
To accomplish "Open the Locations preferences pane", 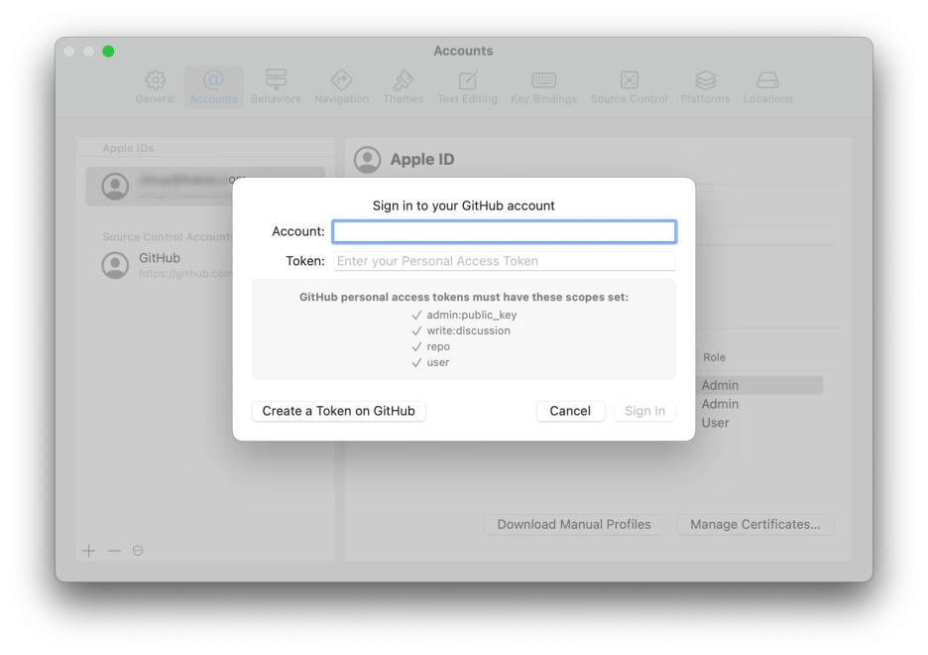I will coord(767,87).
